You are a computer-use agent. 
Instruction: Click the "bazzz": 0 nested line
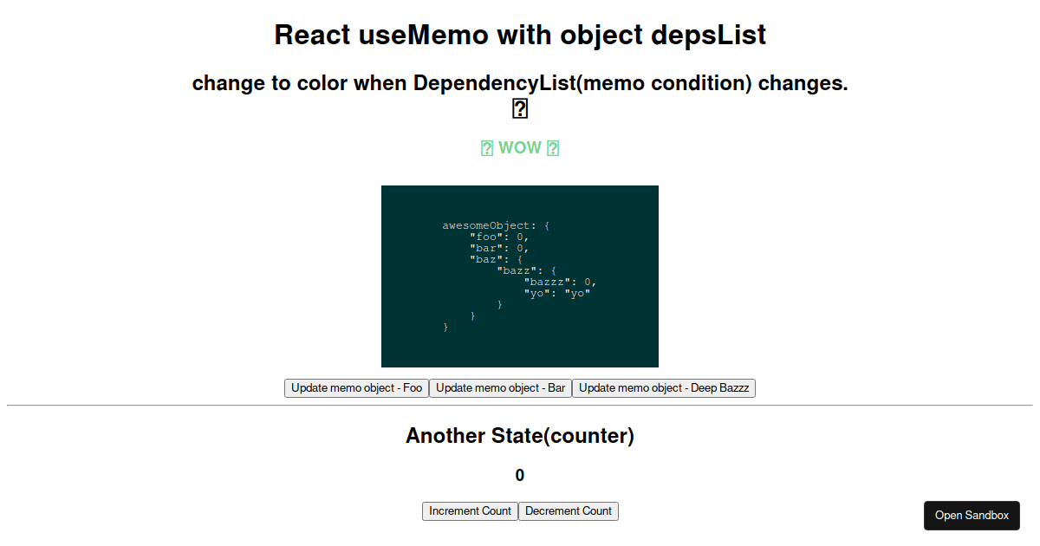tap(560, 282)
